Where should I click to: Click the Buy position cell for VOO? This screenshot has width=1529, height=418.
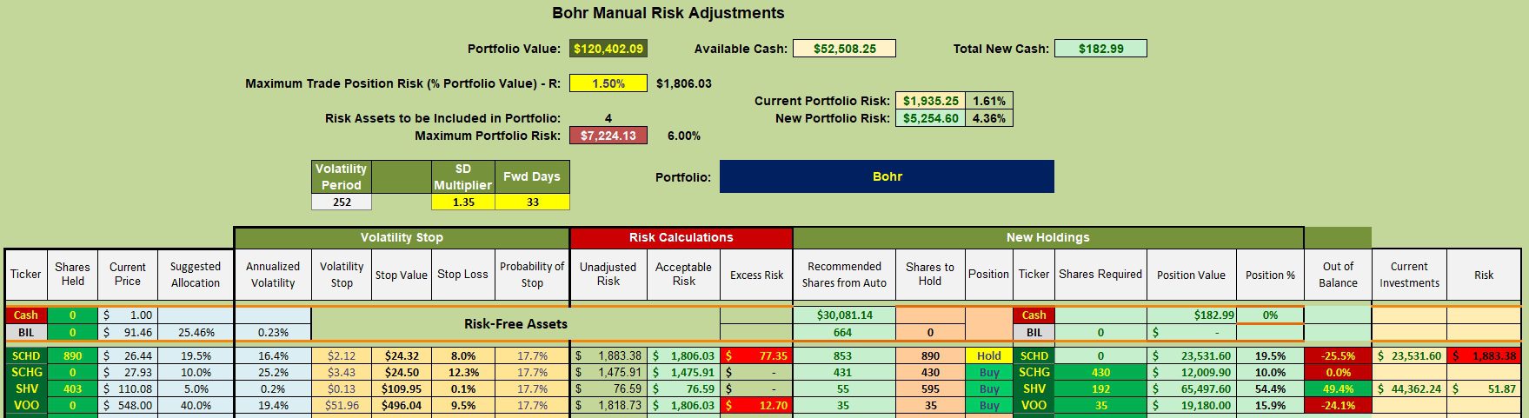click(x=989, y=405)
